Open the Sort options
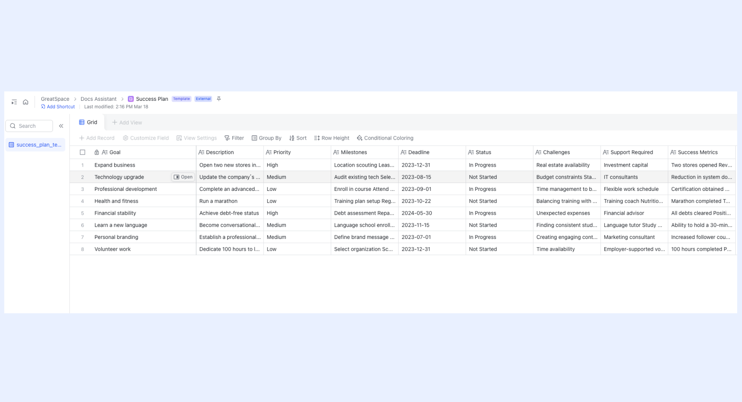This screenshot has width=742, height=402. [x=298, y=138]
